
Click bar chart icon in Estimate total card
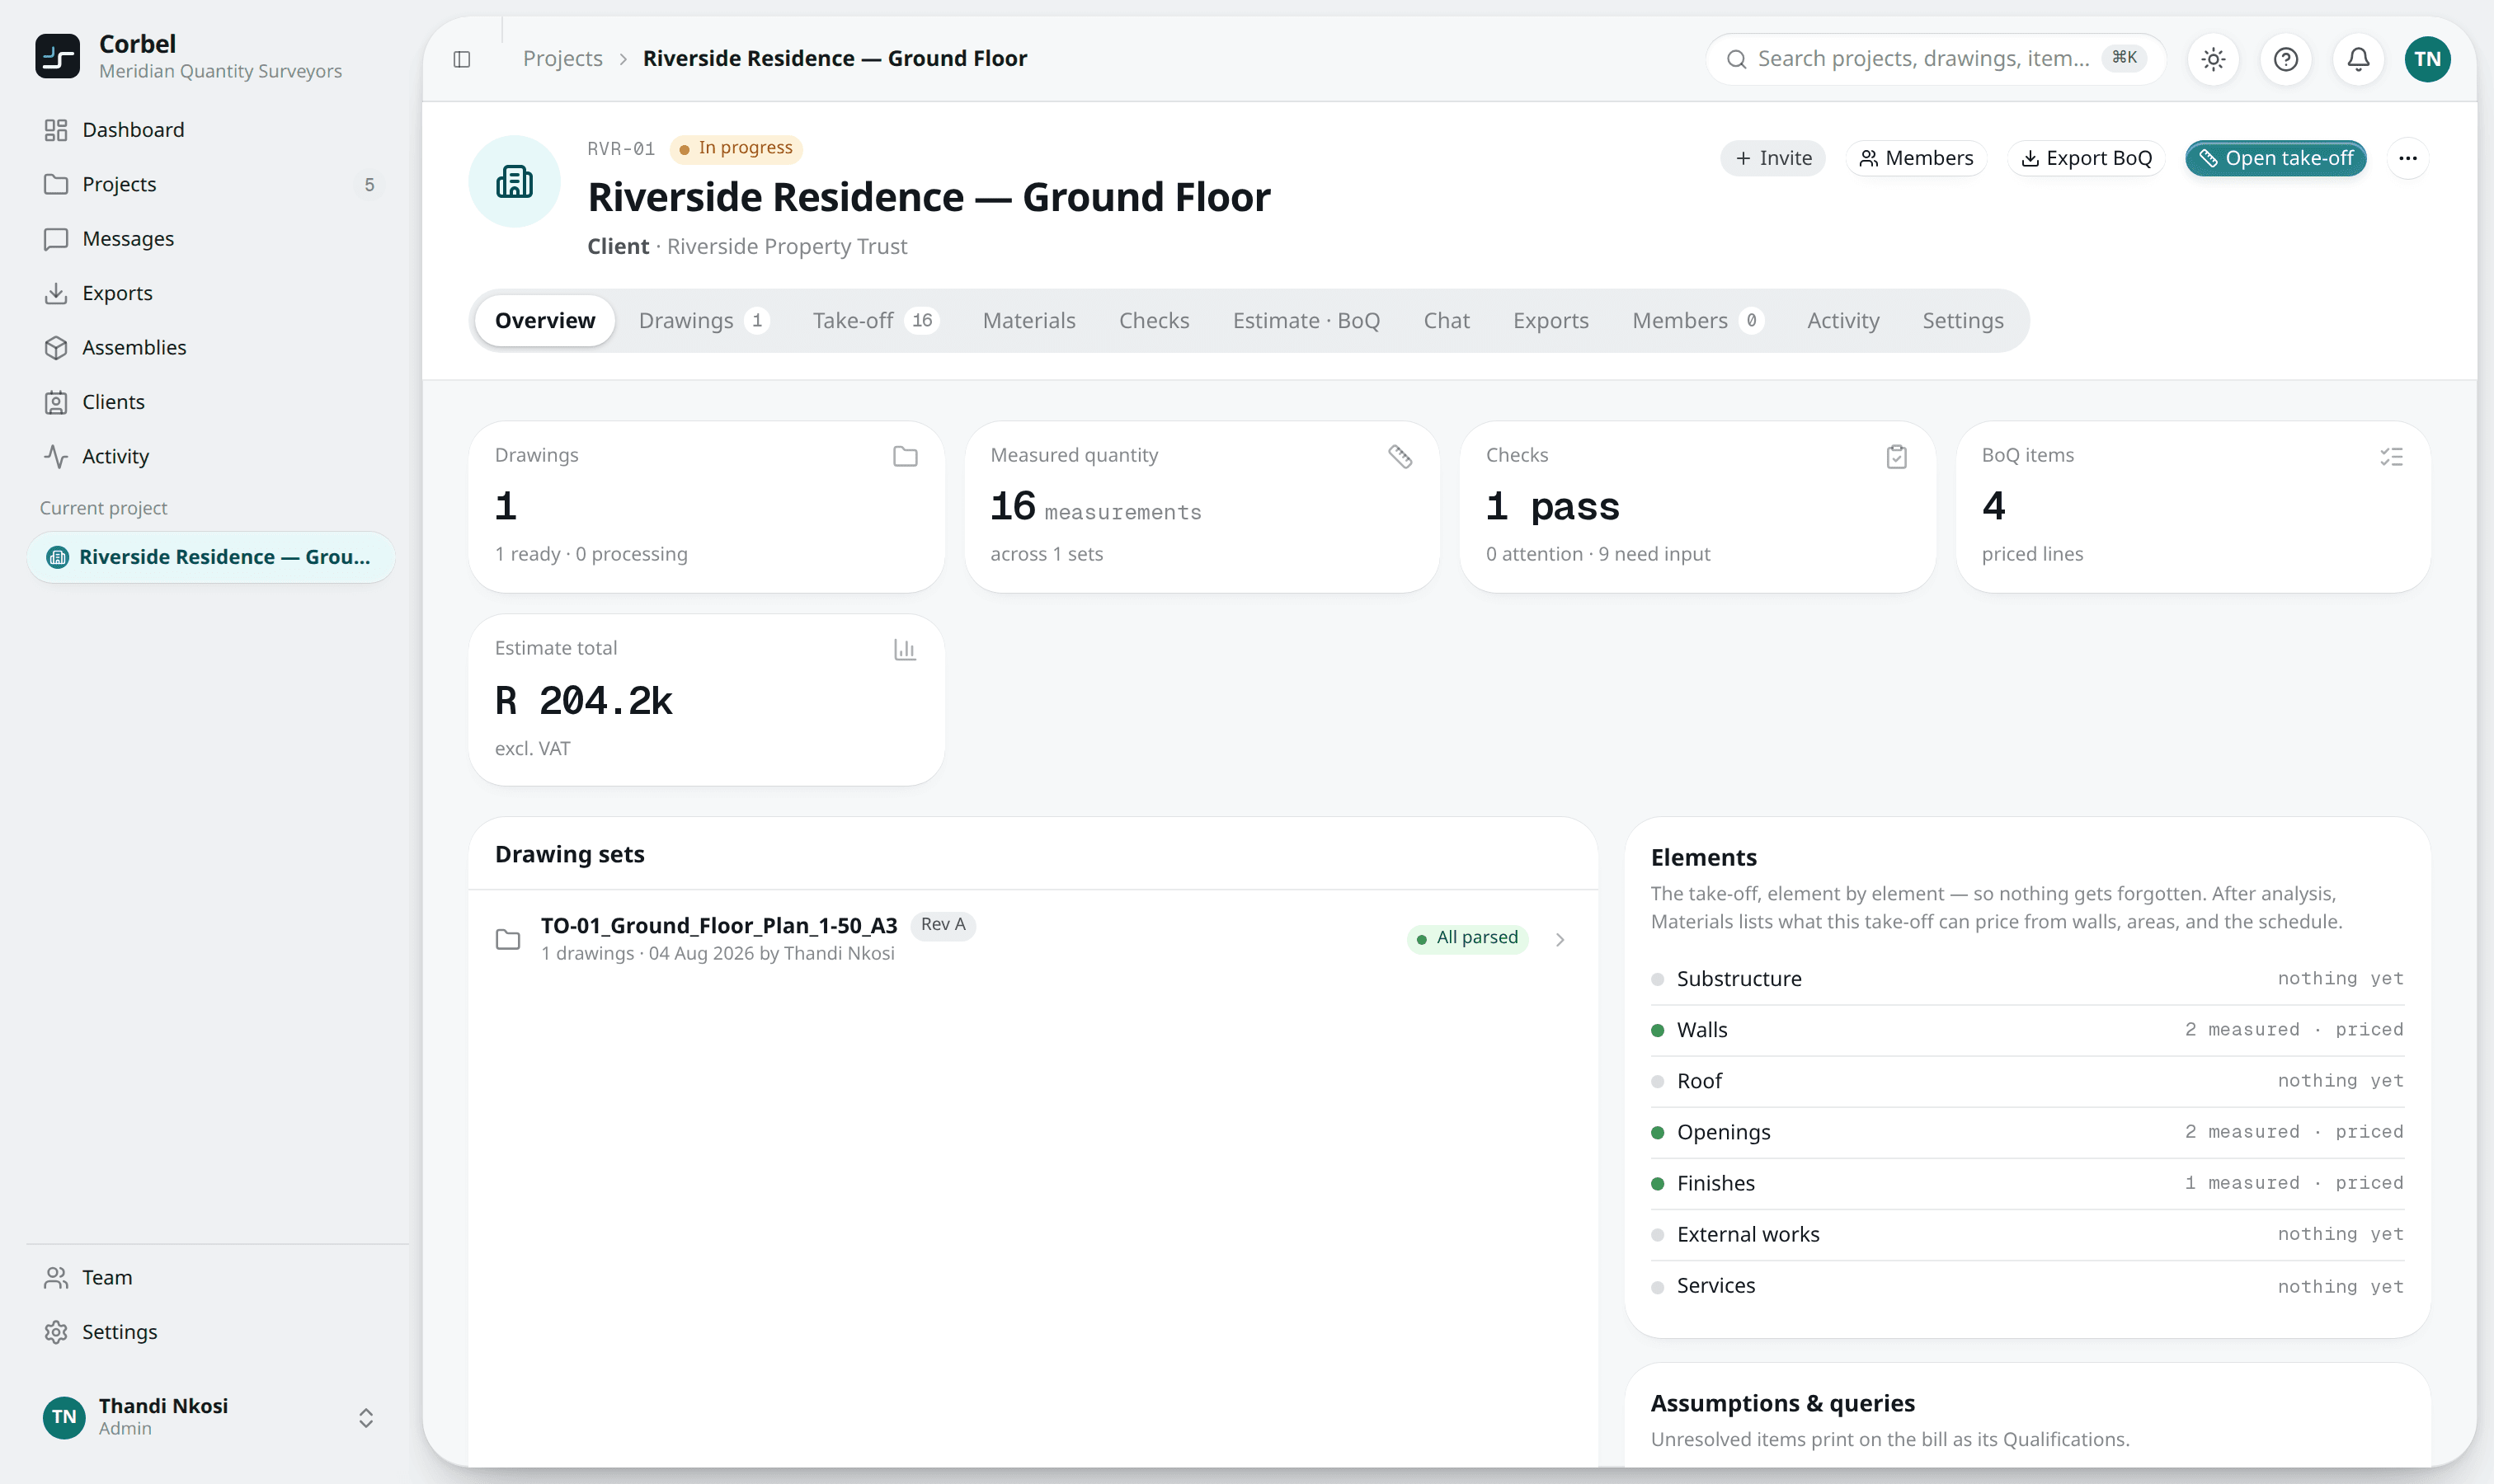pyautogui.click(x=905, y=649)
